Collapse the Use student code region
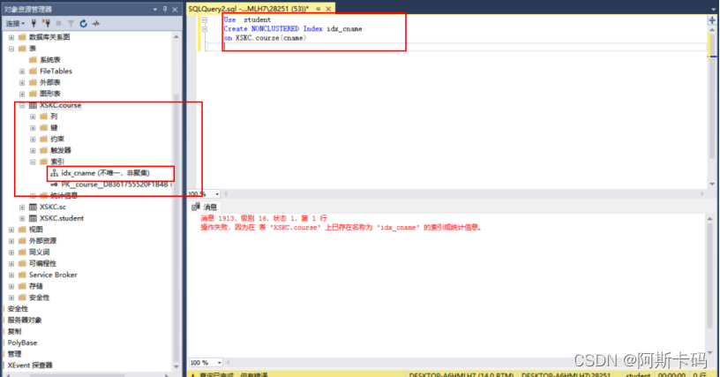Viewport: 720px width, 377px height. coord(205,19)
